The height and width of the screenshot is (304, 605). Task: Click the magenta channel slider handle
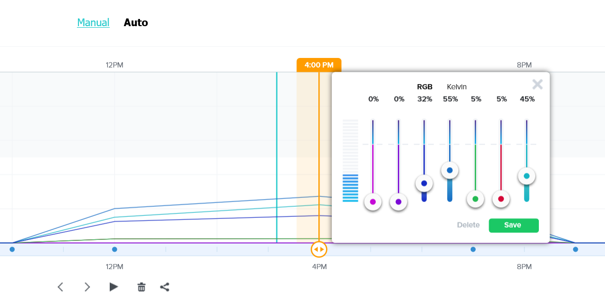pos(373,201)
